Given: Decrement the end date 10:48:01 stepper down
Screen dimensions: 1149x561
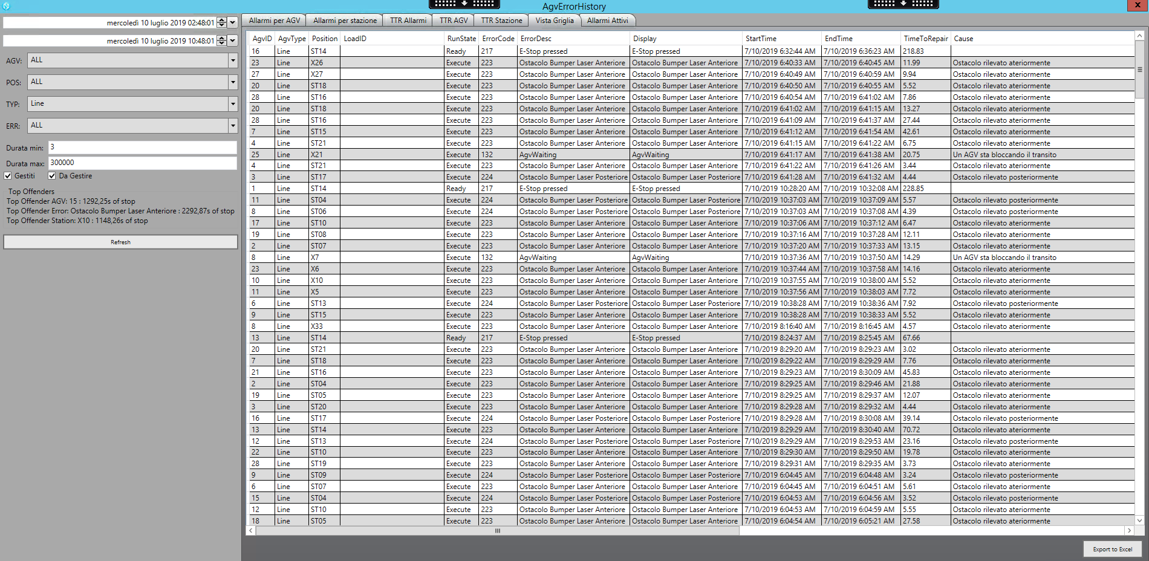Looking at the screenshot, I should [x=222, y=44].
